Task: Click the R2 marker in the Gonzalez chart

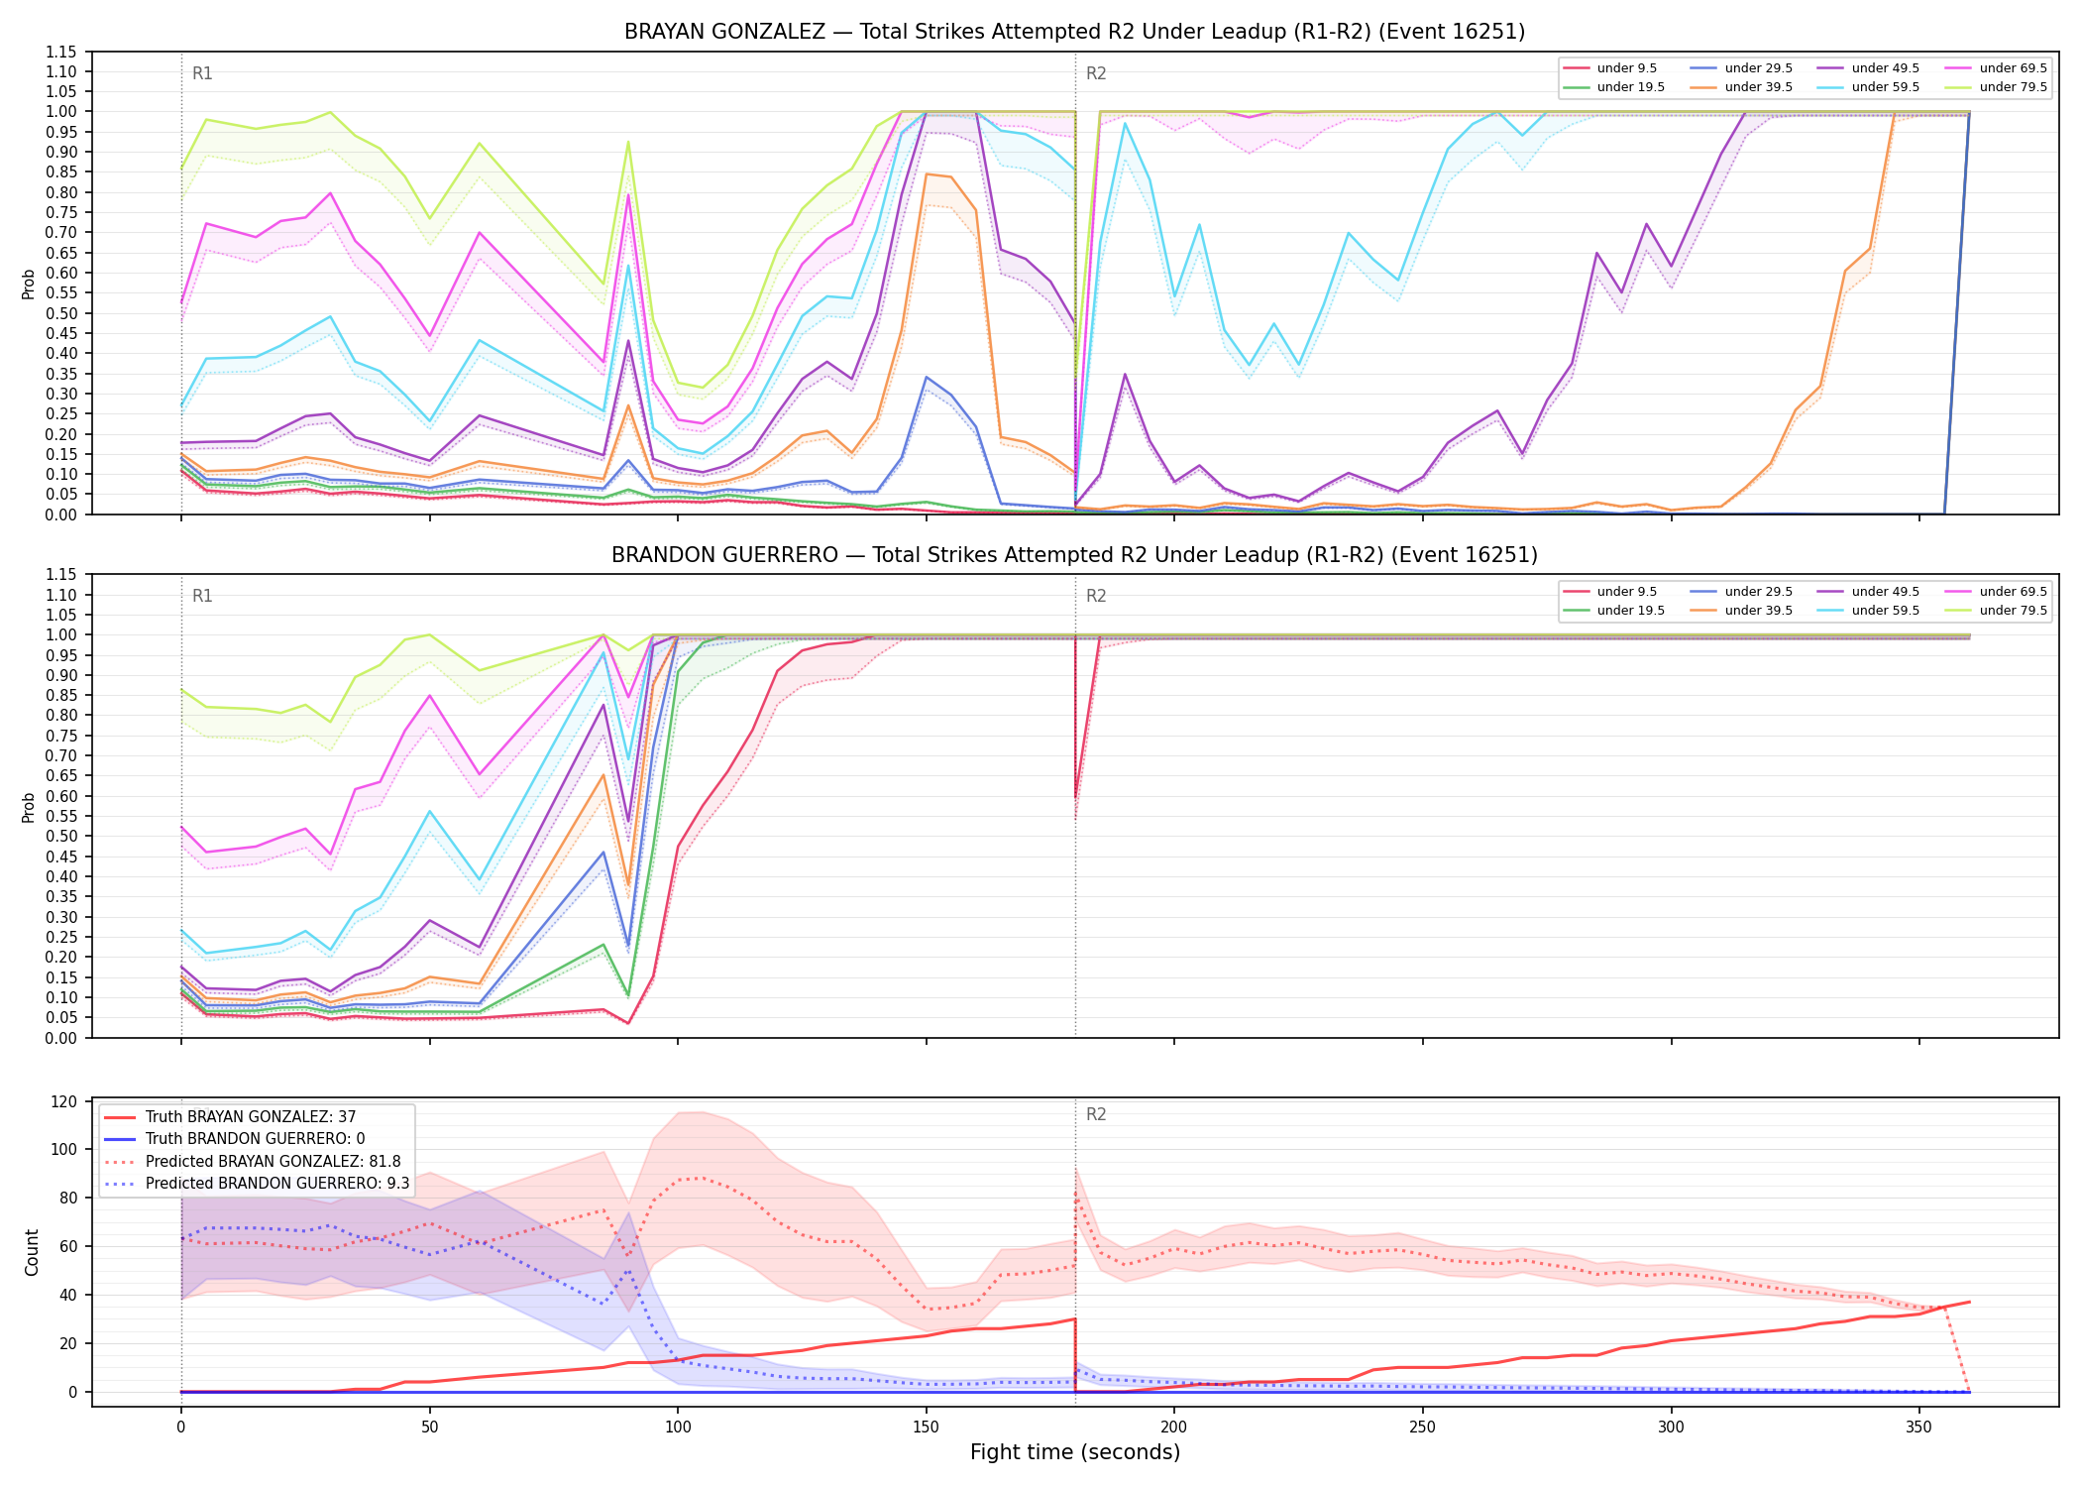Action: coord(1096,73)
